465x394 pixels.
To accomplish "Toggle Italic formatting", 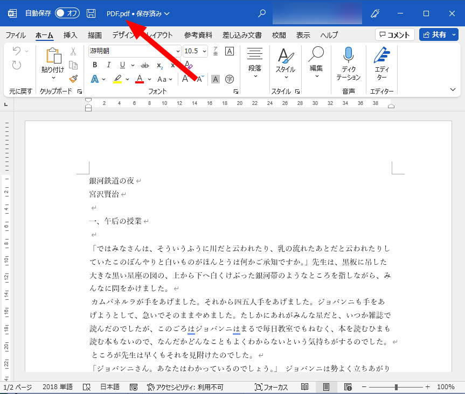I will [x=108, y=65].
